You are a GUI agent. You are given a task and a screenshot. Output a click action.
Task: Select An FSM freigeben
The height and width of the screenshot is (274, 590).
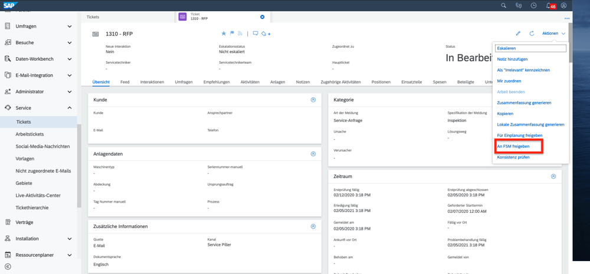pyautogui.click(x=513, y=146)
